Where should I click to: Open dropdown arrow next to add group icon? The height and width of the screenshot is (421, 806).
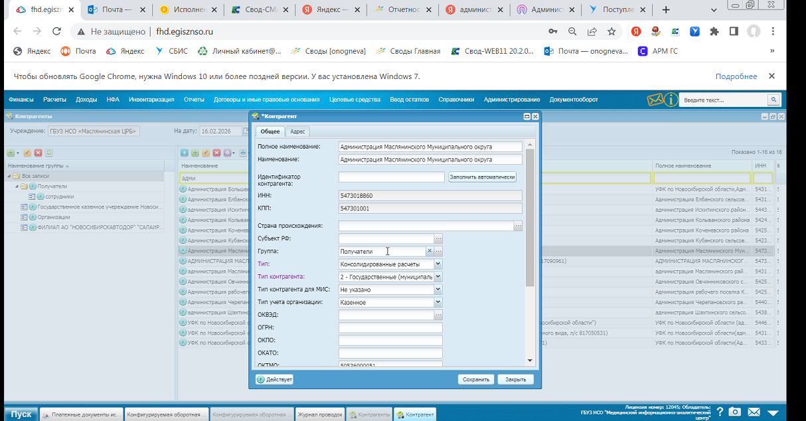[18, 153]
